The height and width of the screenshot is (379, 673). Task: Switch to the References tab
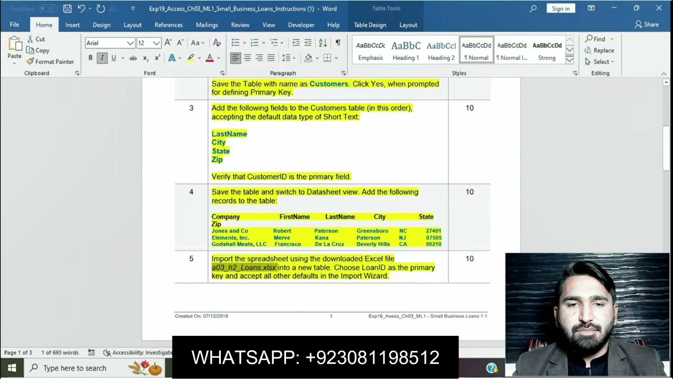169,25
